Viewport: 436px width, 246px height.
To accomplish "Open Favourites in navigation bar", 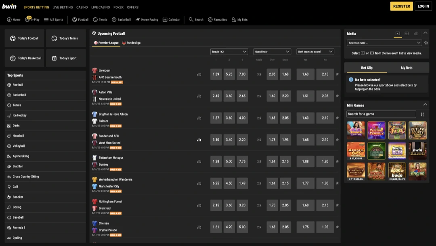I will pos(218,20).
